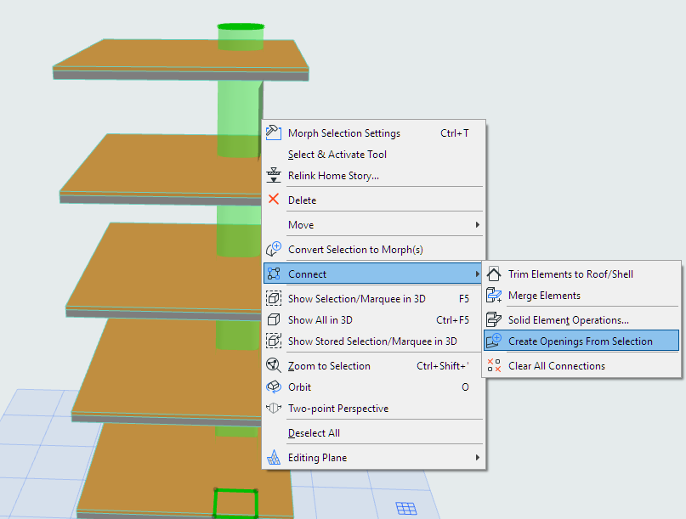Choose Select & Activate Tool
This screenshot has width=686, height=519.
374,155
